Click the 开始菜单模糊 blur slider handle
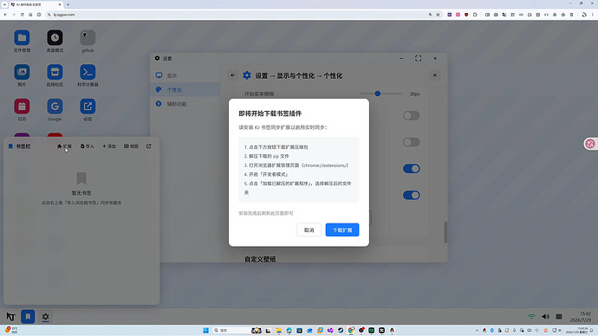 tap(378, 94)
